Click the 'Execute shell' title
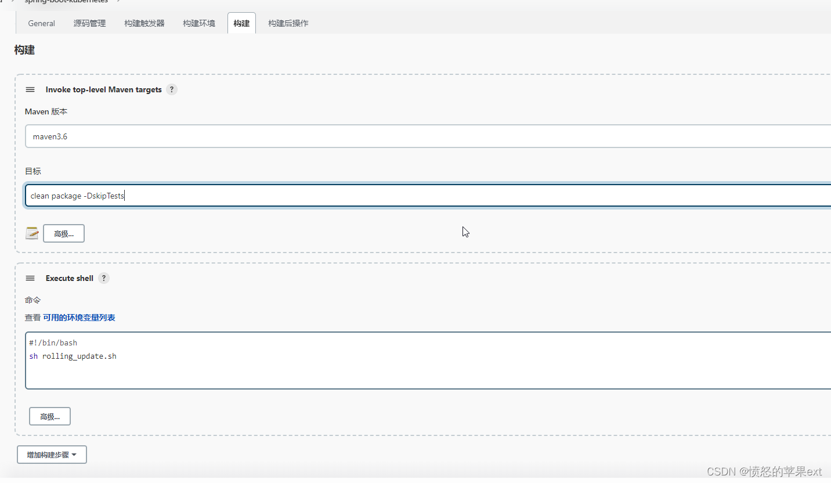Screen dimensions: 831x483 (70, 278)
